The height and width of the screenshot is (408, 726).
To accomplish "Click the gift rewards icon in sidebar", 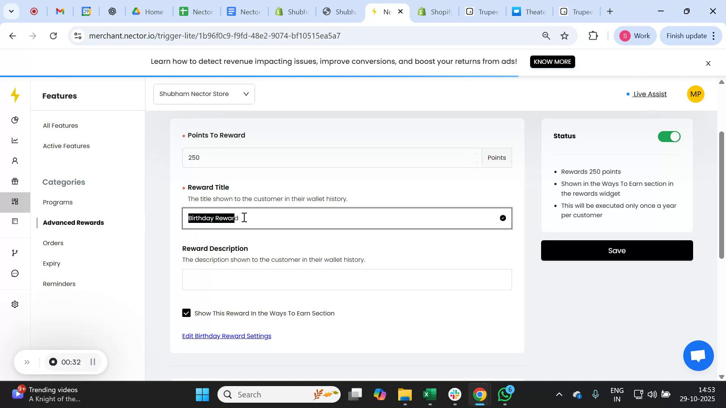I will pyautogui.click(x=15, y=181).
